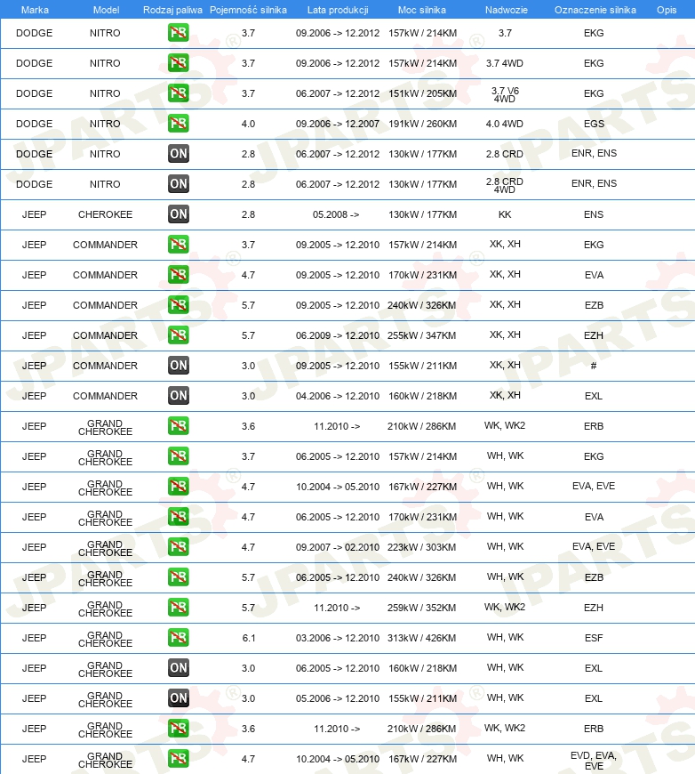Select the '05.2008 ->' production years cell
The height and width of the screenshot is (774, 695).
[x=336, y=214]
